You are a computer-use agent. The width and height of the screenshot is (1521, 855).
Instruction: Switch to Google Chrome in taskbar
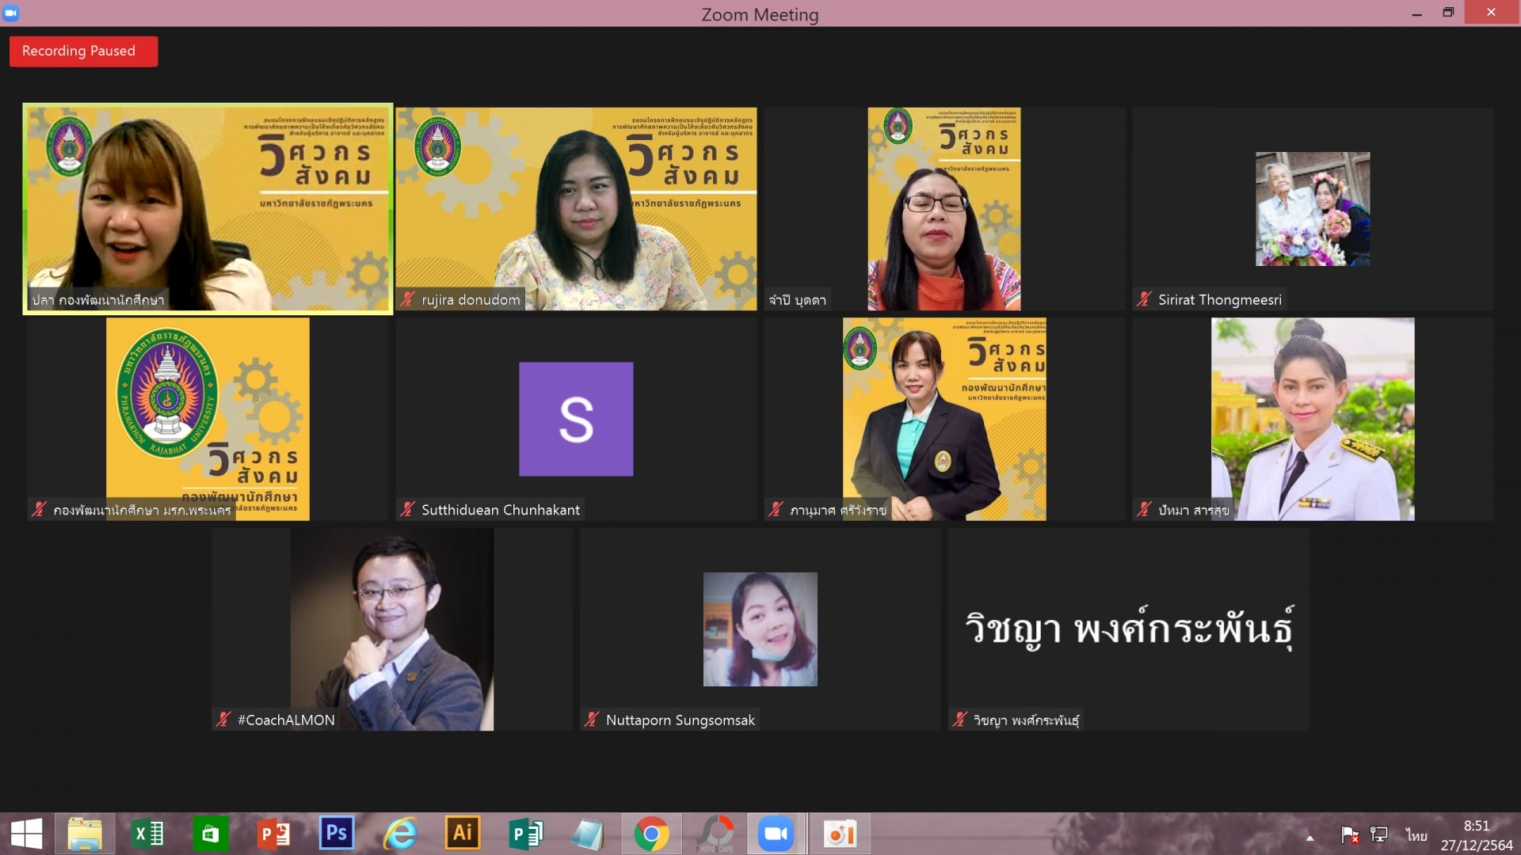click(x=651, y=834)
